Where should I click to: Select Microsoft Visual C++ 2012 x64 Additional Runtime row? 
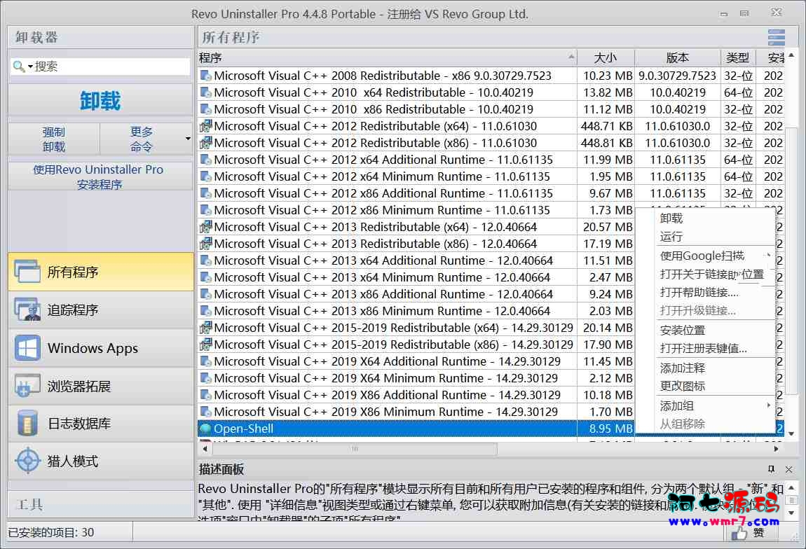click(x=491, y=160)
